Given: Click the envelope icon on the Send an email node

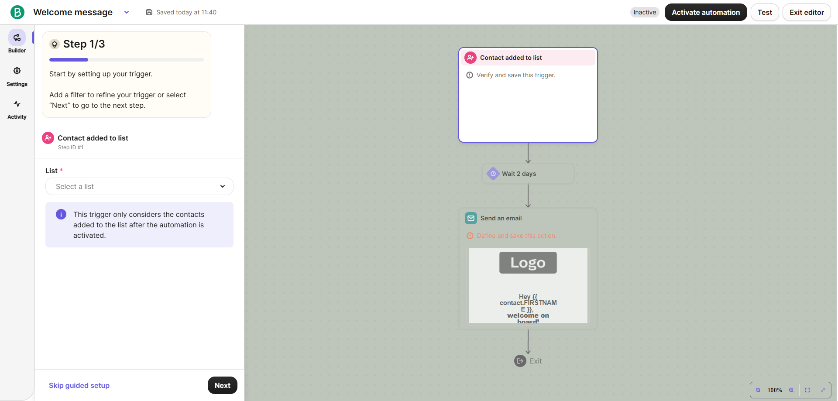Looking at the screenshot, I should [x=471, y=218].
